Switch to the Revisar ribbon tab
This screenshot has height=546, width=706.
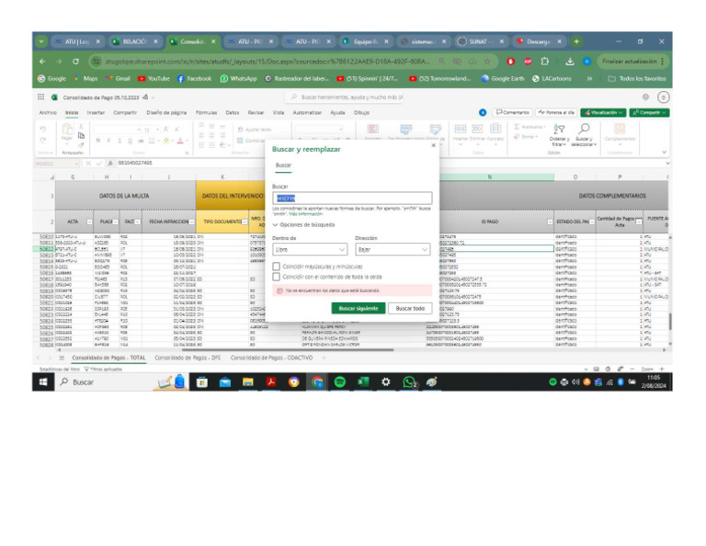coord(256,112)
